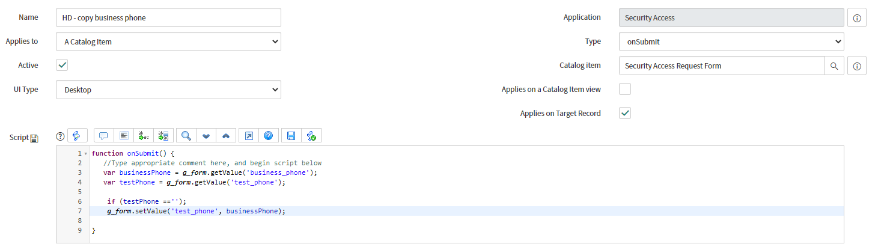Click the read-only Application field
This screenshot has height=250, width=884.
pos(731,17)
